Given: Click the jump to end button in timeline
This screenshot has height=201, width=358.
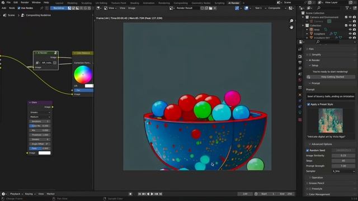Looking at the screenshot, I should click(161, 194).
